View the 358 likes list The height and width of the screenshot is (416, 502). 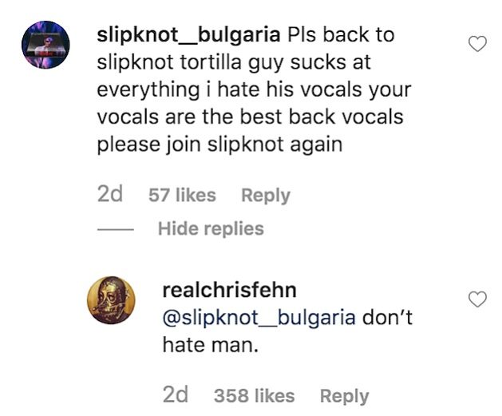click(x=255, y=396)
